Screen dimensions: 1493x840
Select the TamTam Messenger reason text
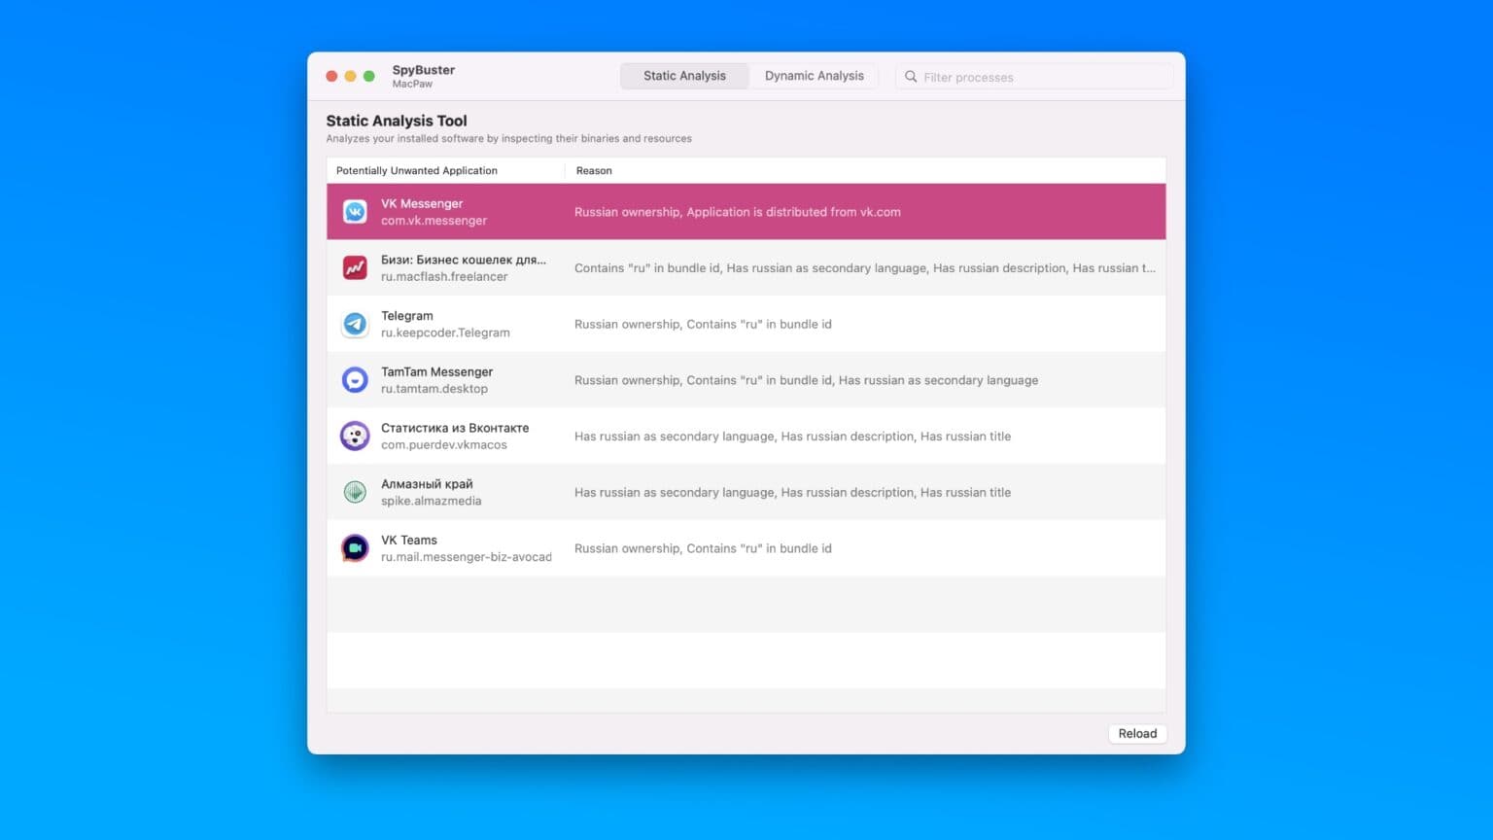(x=806, y=380)
